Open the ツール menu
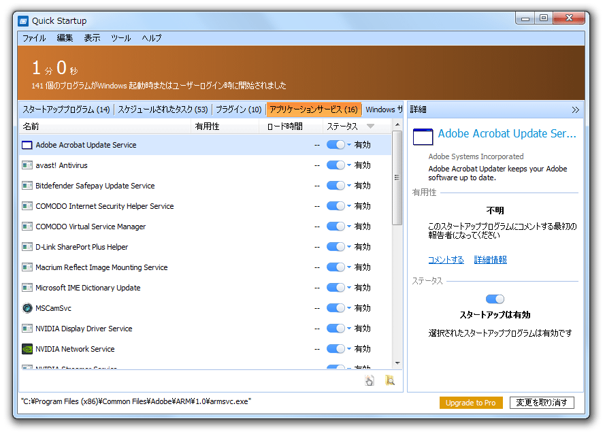The image size is (605, 434). (121, 38)
